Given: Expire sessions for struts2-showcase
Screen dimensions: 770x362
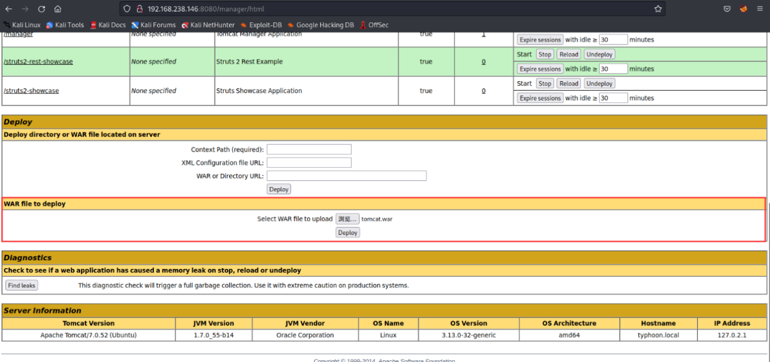Looking at the screenshot, I should click(540, 98).
